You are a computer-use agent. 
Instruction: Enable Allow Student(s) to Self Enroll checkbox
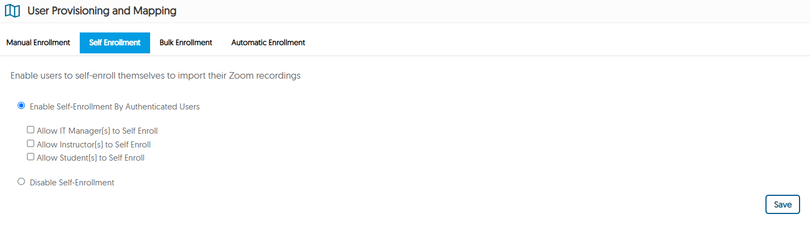[31, 157]
